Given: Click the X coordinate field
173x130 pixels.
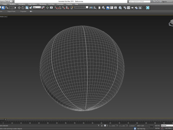Looking at the screenshot, I should [112, 126].
